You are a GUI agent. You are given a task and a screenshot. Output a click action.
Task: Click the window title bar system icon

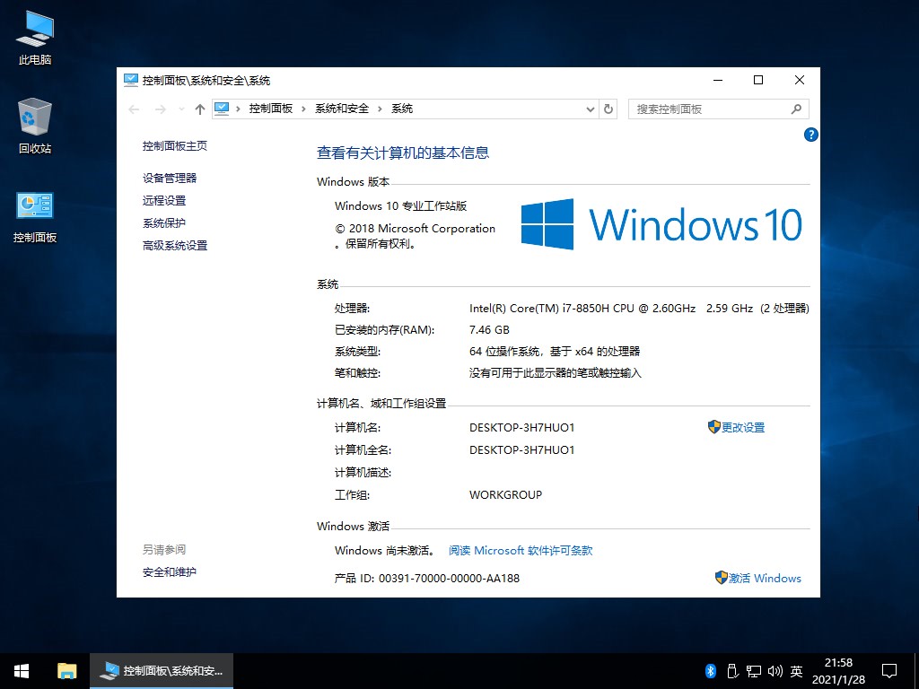tap(131, 80)
